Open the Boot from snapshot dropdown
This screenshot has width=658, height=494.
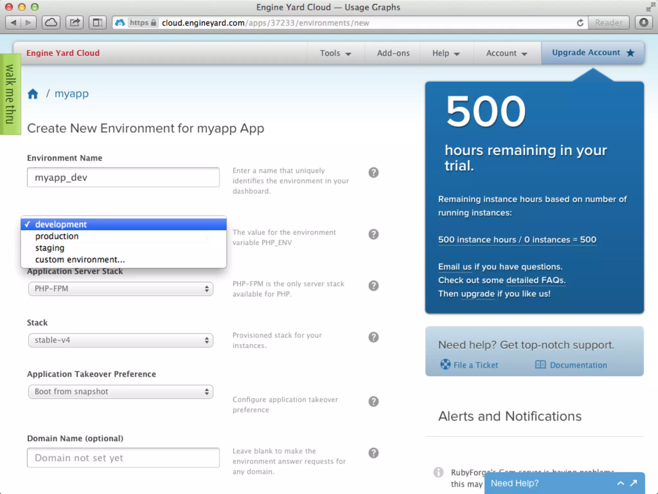point(120,391)
